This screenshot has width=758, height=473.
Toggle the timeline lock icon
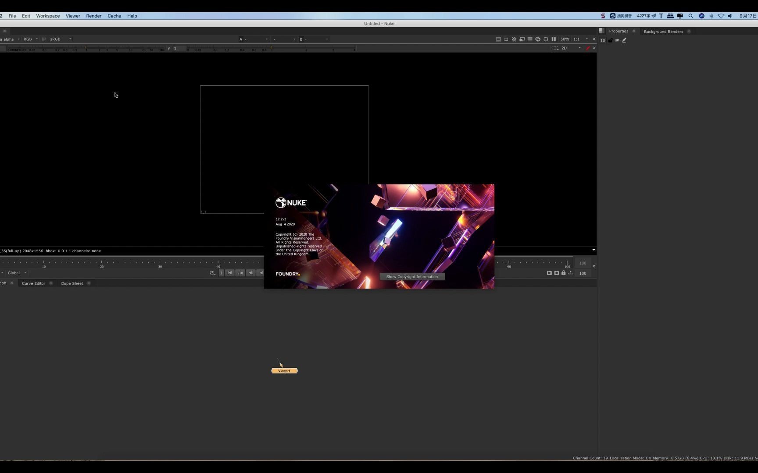[564, 273]
